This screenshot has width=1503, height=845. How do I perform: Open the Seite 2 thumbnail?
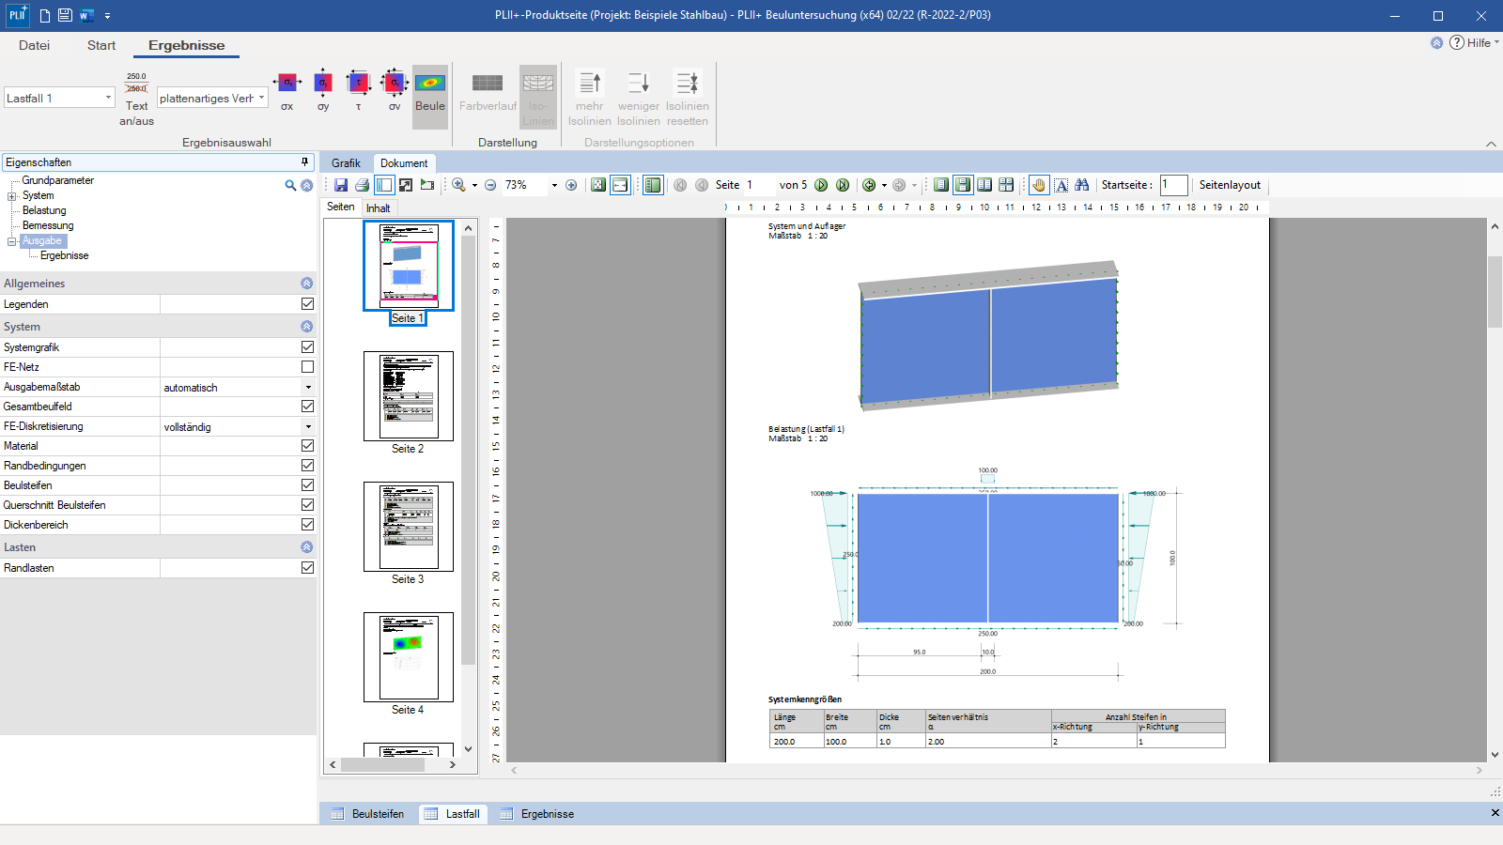[x=409, y=396]
